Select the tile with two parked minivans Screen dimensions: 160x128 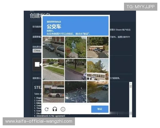coord(53,47)
